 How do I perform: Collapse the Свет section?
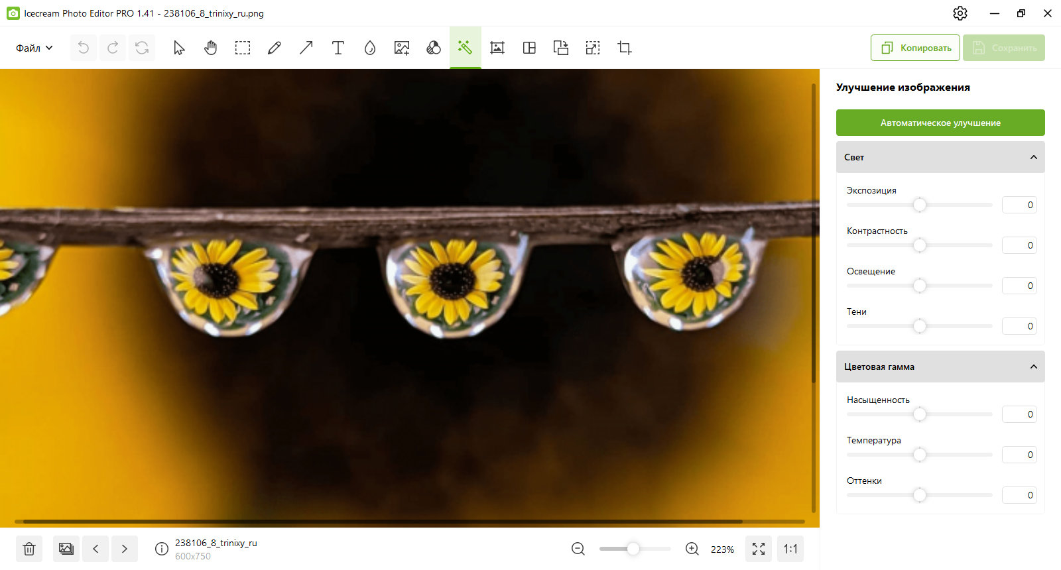point(940,157)
